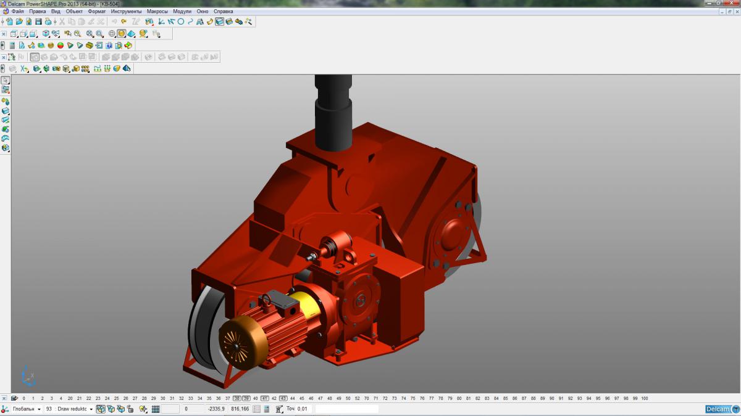
Task: Choose the Select arrow tool in sidebar
Action: 6,80
